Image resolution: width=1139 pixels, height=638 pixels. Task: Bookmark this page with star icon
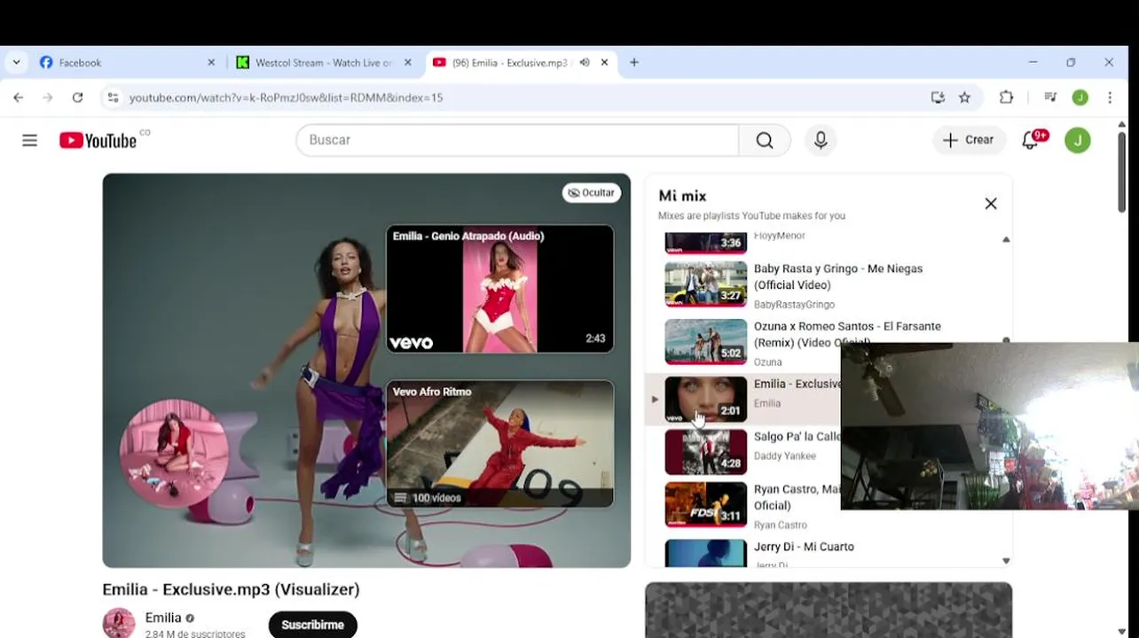click(x=964, y=97)
